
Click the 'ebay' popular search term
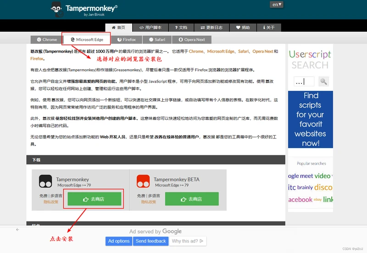pos(317,199)
